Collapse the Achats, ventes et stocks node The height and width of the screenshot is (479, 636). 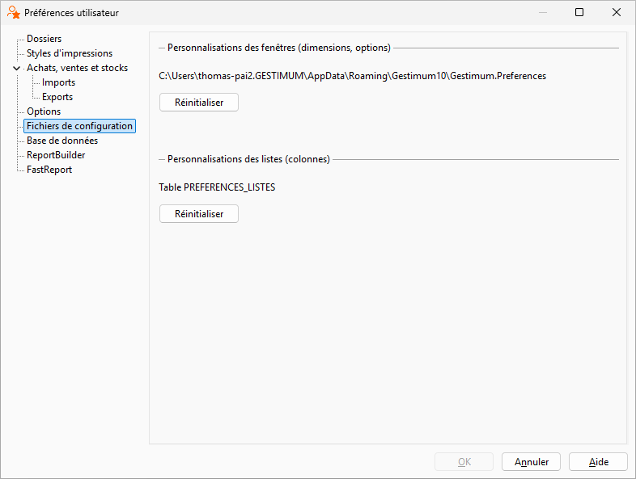click(17, 68)
